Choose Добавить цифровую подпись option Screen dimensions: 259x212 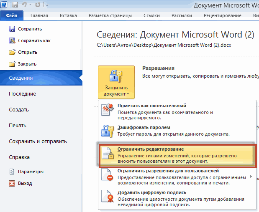[177, 199]
